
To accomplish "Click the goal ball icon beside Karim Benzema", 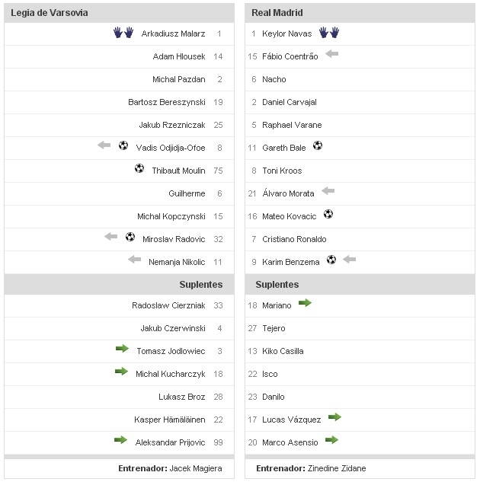I will (x=331, y=260).
